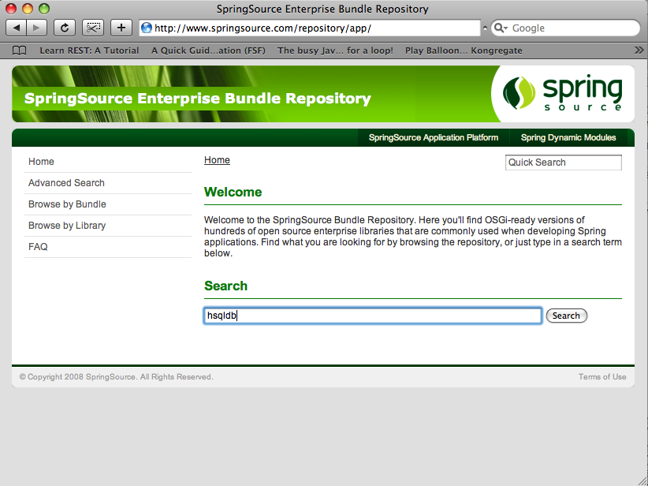Click the window resize grip
The image size is (648, 486).
[x=642, y=480]
